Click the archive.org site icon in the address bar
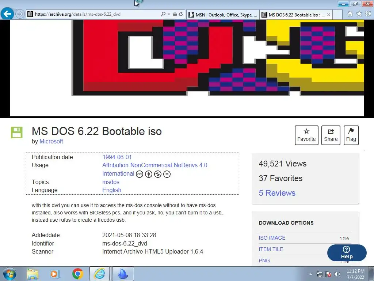Screen dimensions: 374x281 pyautogui.click(x=30, y=14)
